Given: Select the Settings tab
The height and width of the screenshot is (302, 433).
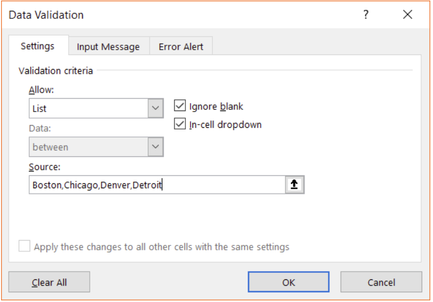Looking at the screenshot, I should [38, 46].
